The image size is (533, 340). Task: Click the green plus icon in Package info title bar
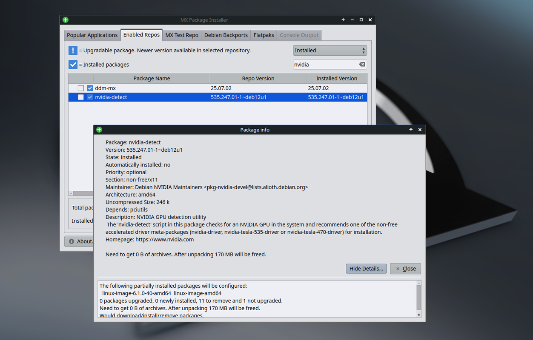pyautogui.click(x=99, y=130)
